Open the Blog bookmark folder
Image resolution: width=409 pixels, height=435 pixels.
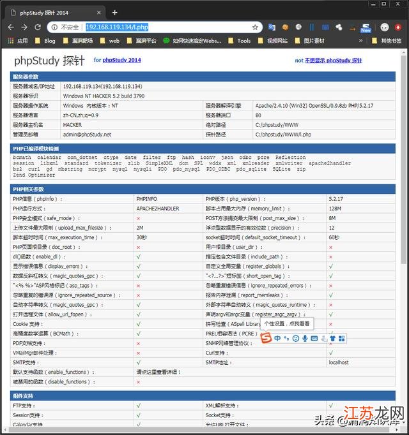tap(45, 41)
